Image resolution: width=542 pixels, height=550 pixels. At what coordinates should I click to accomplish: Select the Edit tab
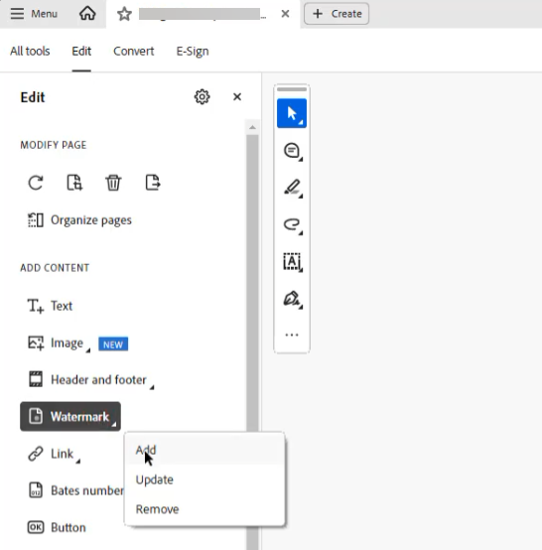pos(81,52)
